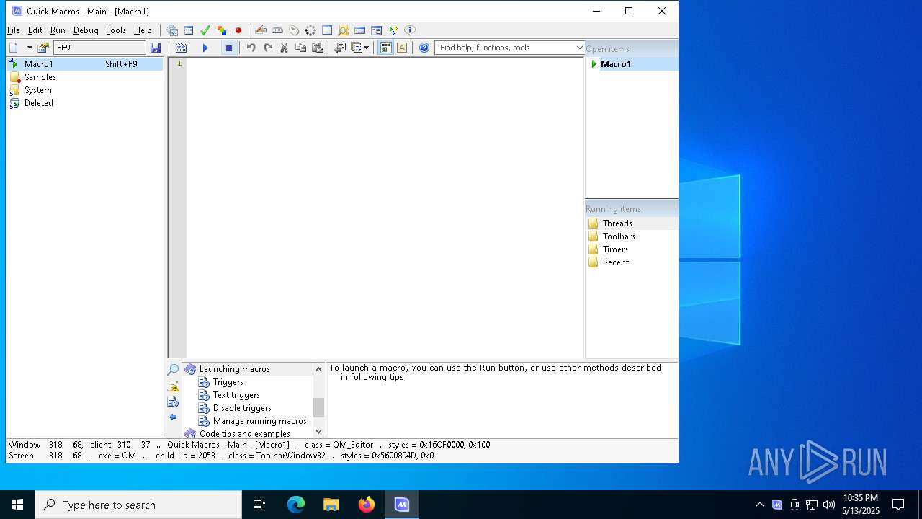Click the keyboard keys toolbar icon
The height and width of the screenshot is (519, 922).
(277, 30)
